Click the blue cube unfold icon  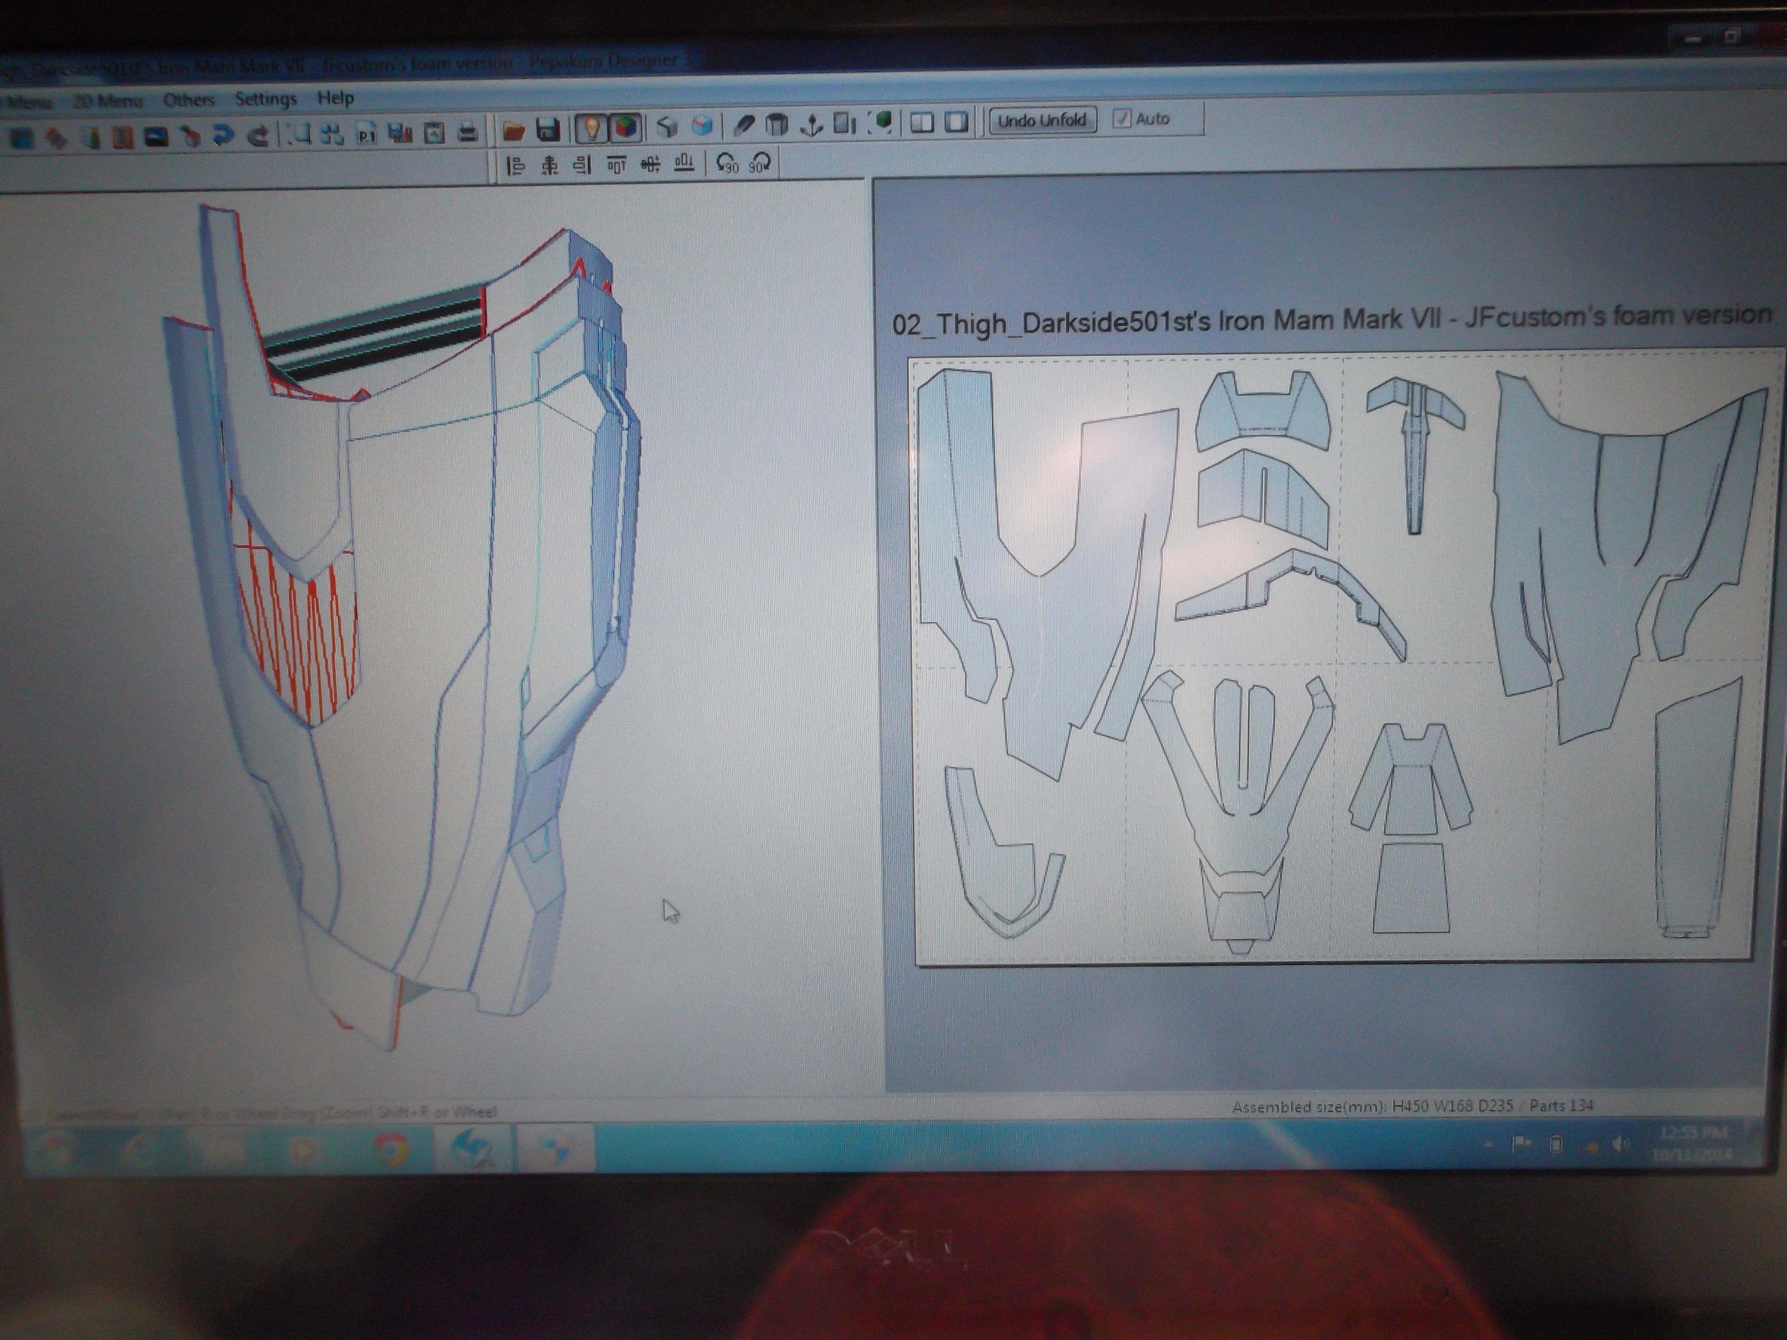pyautogui.click(x=701, y=125)
